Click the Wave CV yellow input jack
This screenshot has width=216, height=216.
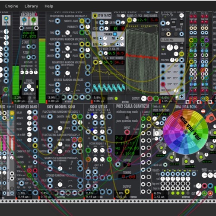coord(95,62)
